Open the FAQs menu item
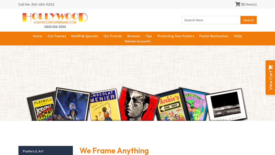Image resolution: width=275 pixels, height=155 pixels. (238, 36)
